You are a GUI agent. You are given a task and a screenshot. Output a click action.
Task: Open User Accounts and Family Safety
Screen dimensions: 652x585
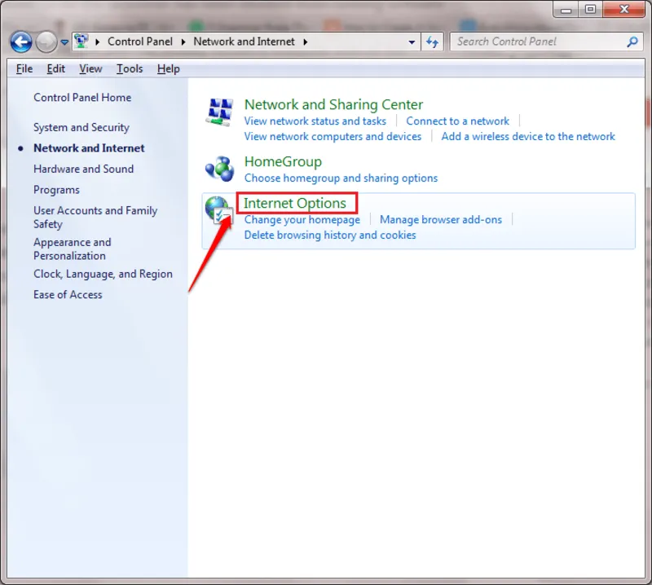point(95,217)
